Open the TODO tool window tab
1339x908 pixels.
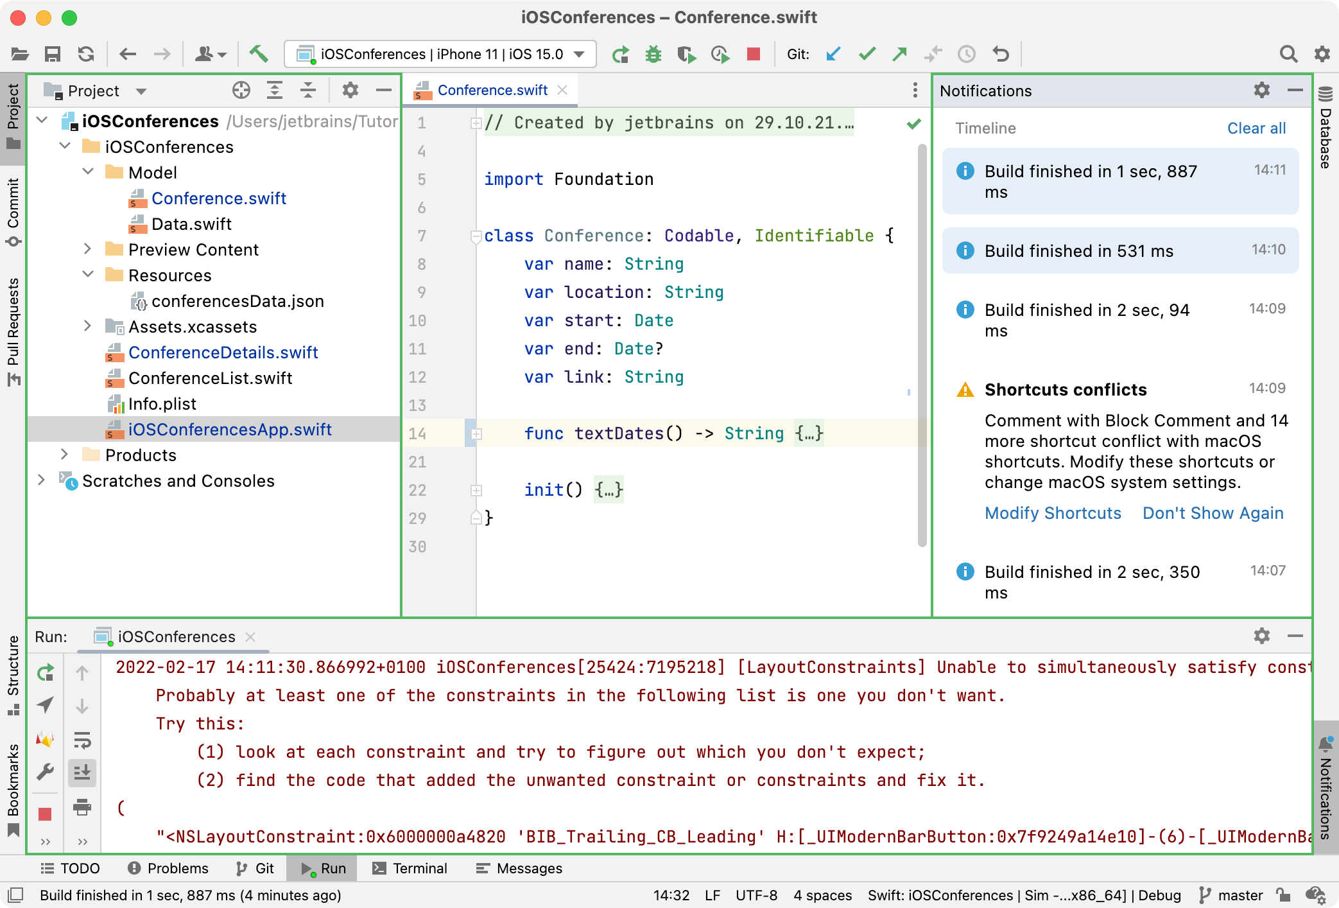point(71,868)
